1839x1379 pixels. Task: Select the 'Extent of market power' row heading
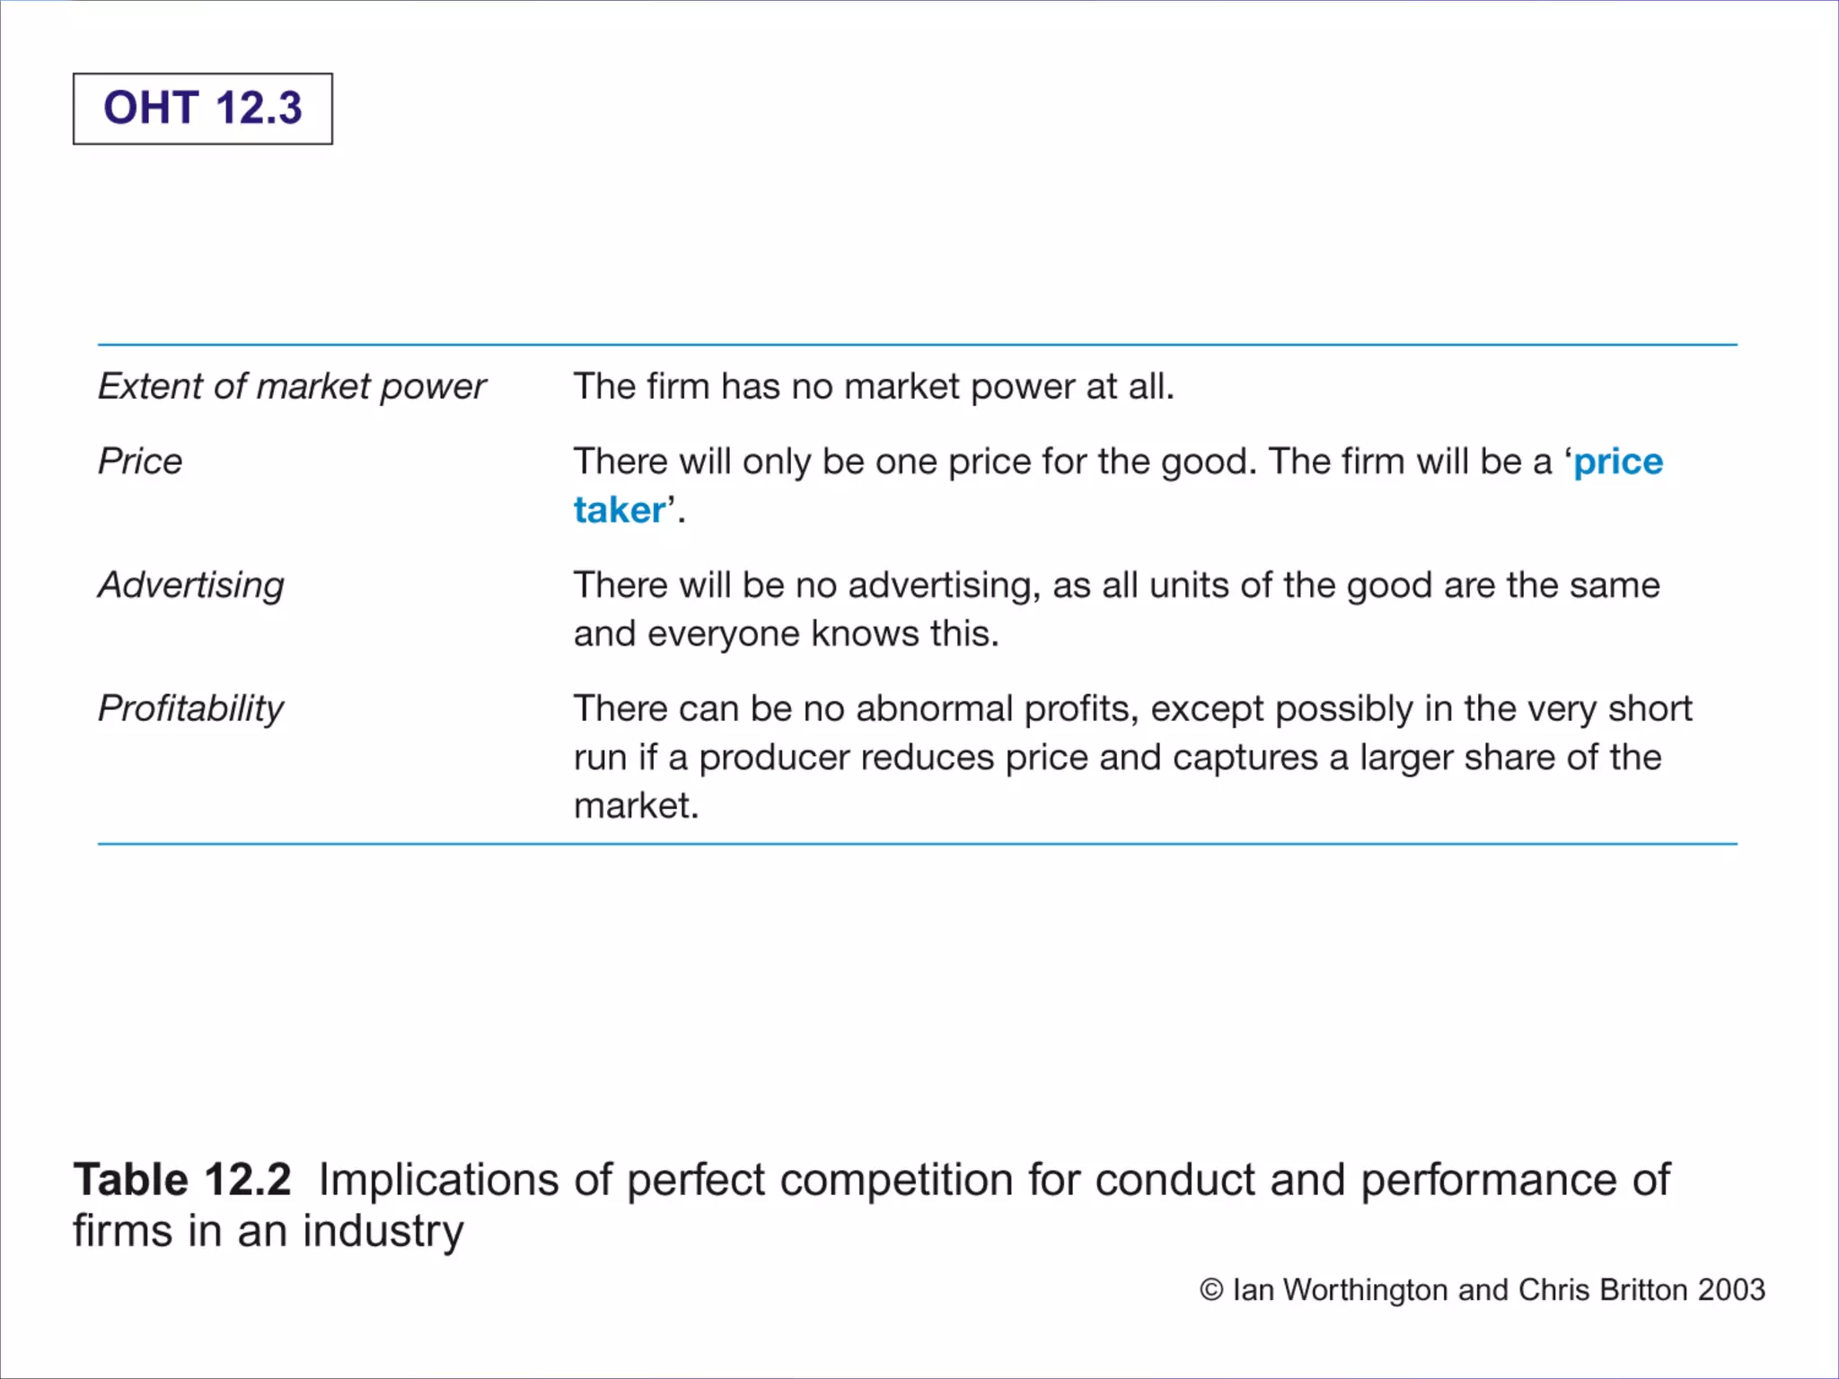point(292,387)
